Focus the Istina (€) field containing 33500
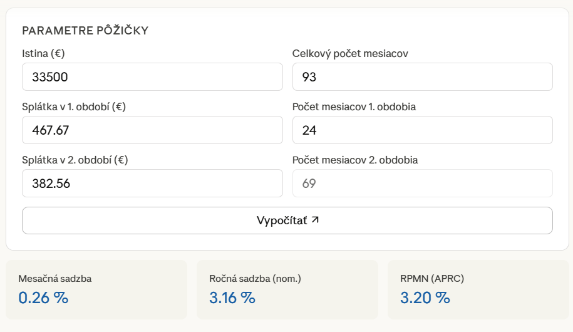Image resolution: width=573 pixels, height=332 pixels. point(152,77)
